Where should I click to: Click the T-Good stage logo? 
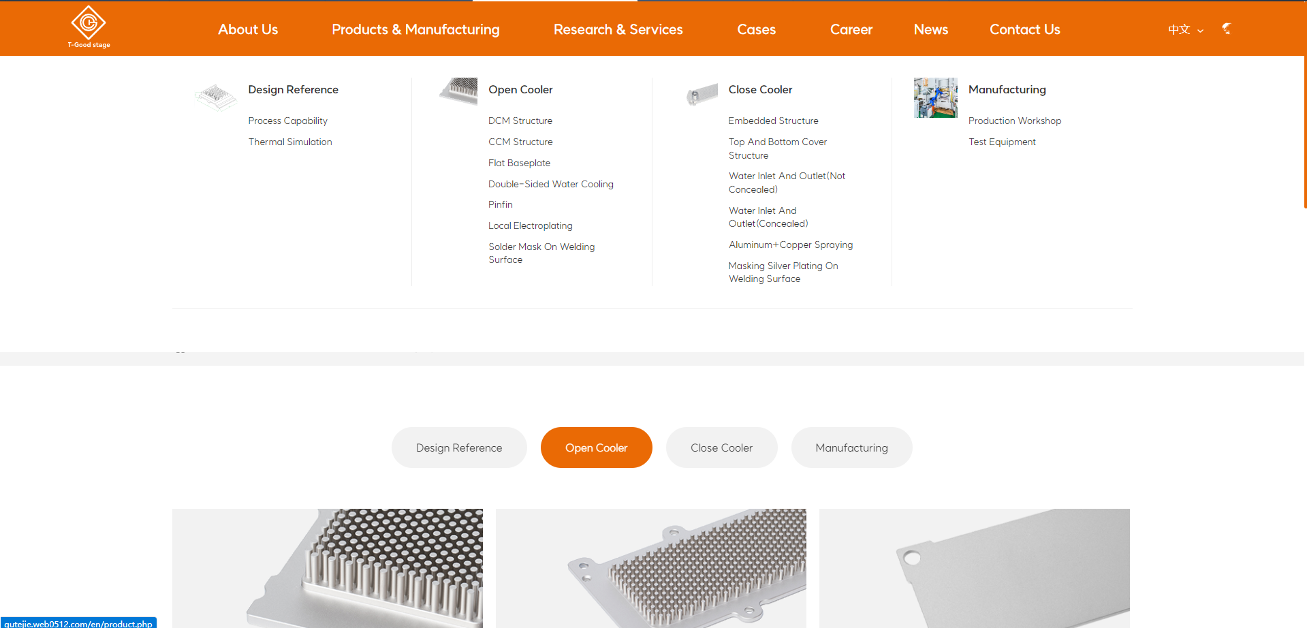tap(89, 27)
